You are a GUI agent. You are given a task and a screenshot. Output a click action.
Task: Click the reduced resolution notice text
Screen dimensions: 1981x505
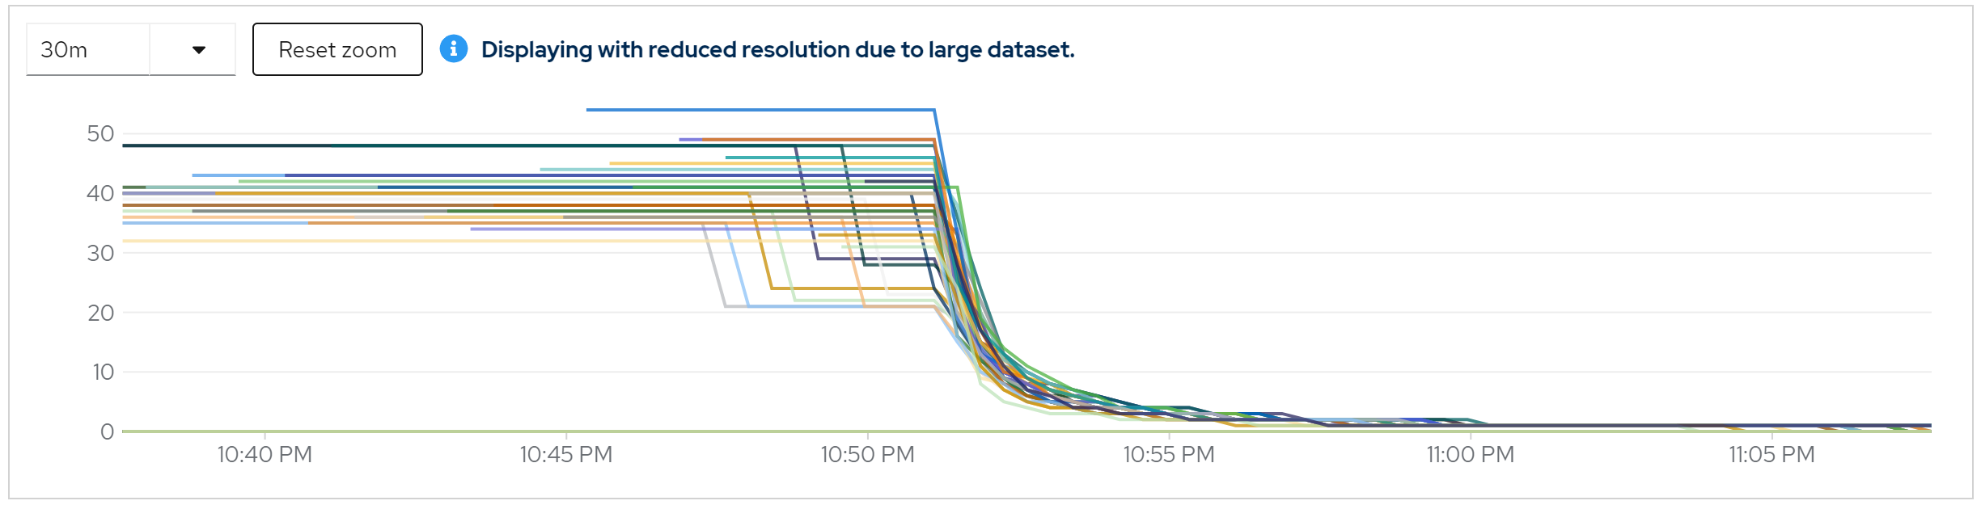777,50
